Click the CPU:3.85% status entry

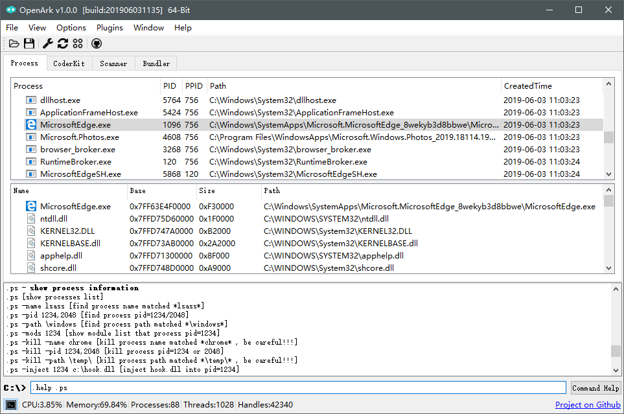(x=41, y=405)
